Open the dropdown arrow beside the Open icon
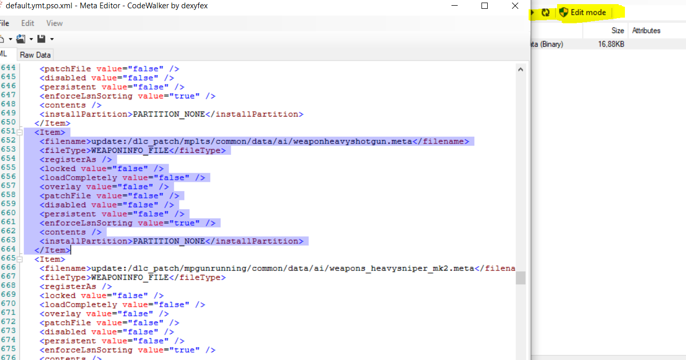 pos(31,39)
